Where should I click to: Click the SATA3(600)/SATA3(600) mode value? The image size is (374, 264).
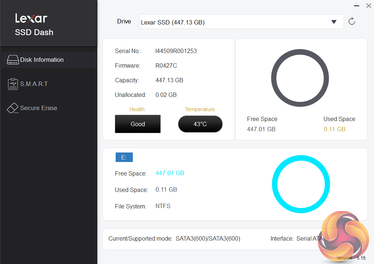point(208,238)
